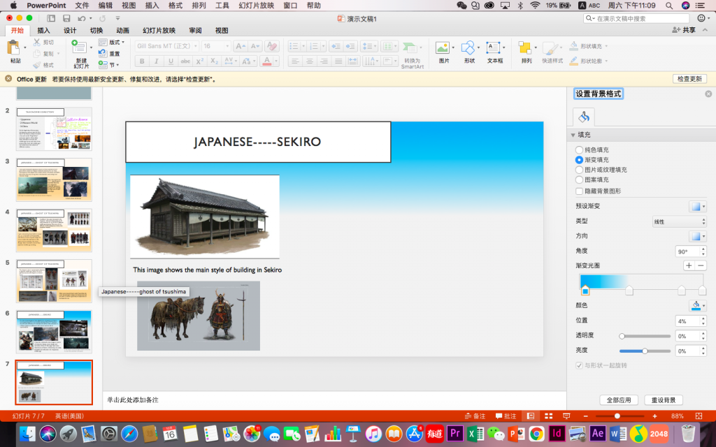The height and width of the screenshot is (447, 716).
Task: Toggle 与形状一起旋转 checkbox
Action: [579, 365]
